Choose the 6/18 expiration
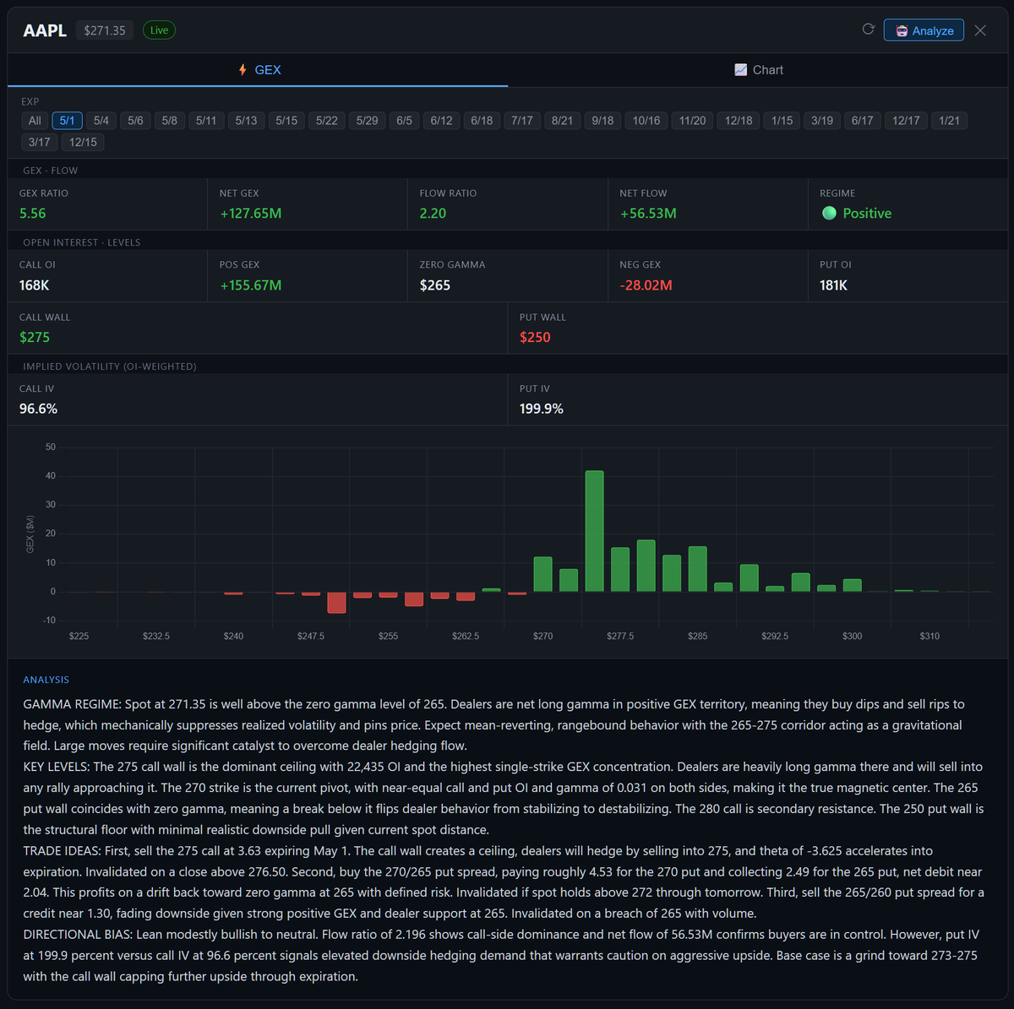 click(x=482, y=121)
